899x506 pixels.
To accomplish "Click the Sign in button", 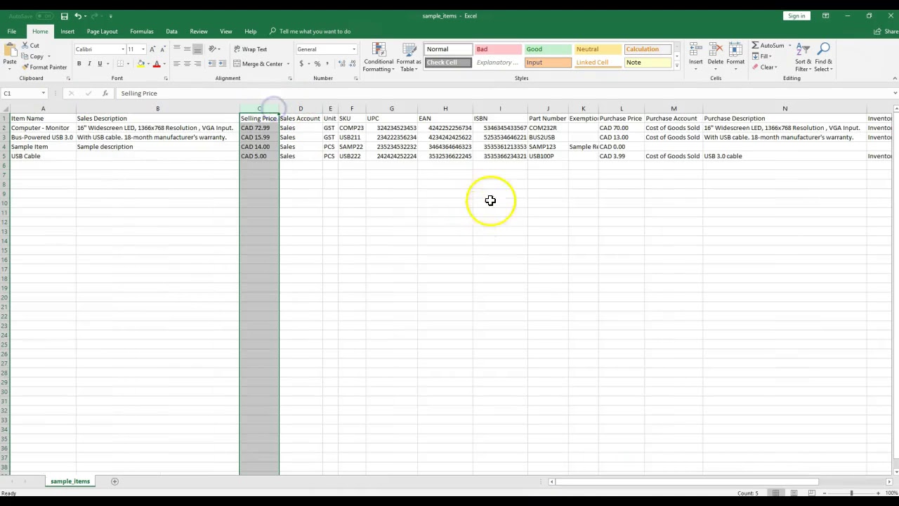I will point(796,15).
